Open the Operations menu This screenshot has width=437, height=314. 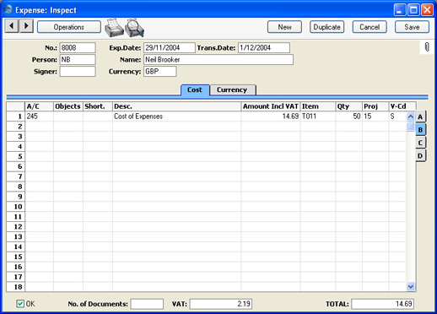pos(69,27)
